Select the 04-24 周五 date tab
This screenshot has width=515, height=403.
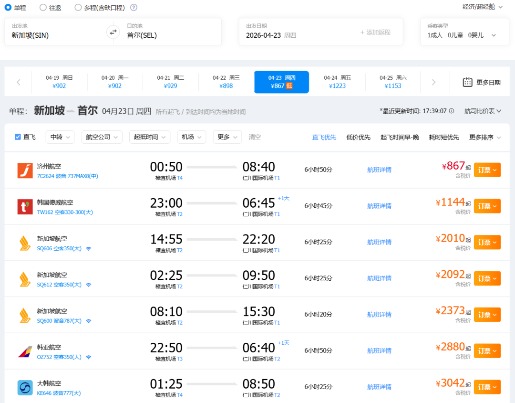[337, 82]
